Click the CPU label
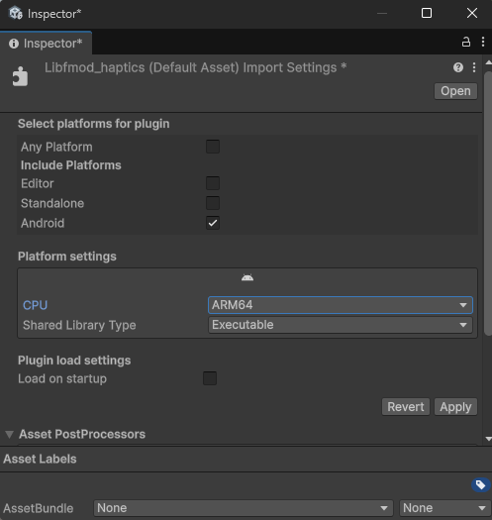The height and width of the screenshot is (520, 492). (36, 305)
